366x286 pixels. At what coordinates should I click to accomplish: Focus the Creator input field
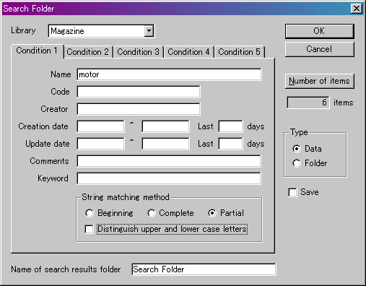139,109
